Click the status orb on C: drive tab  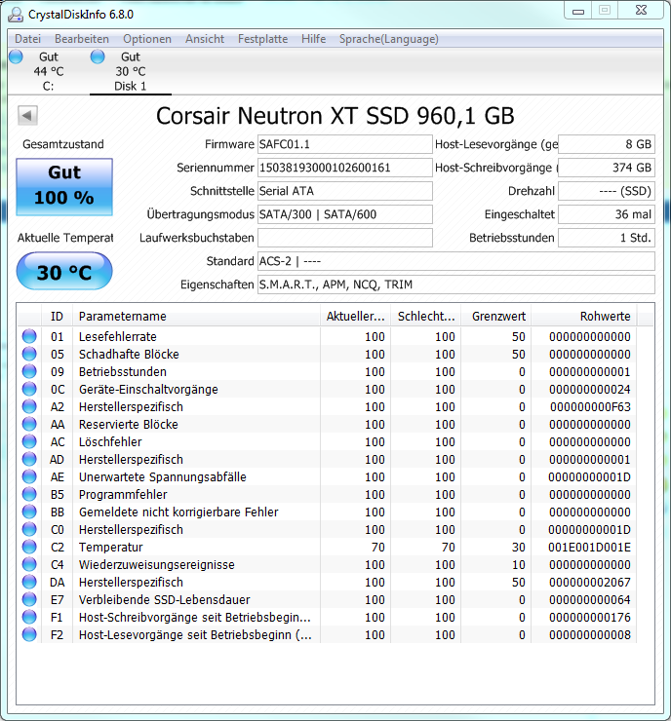click(x=16, y=57)
